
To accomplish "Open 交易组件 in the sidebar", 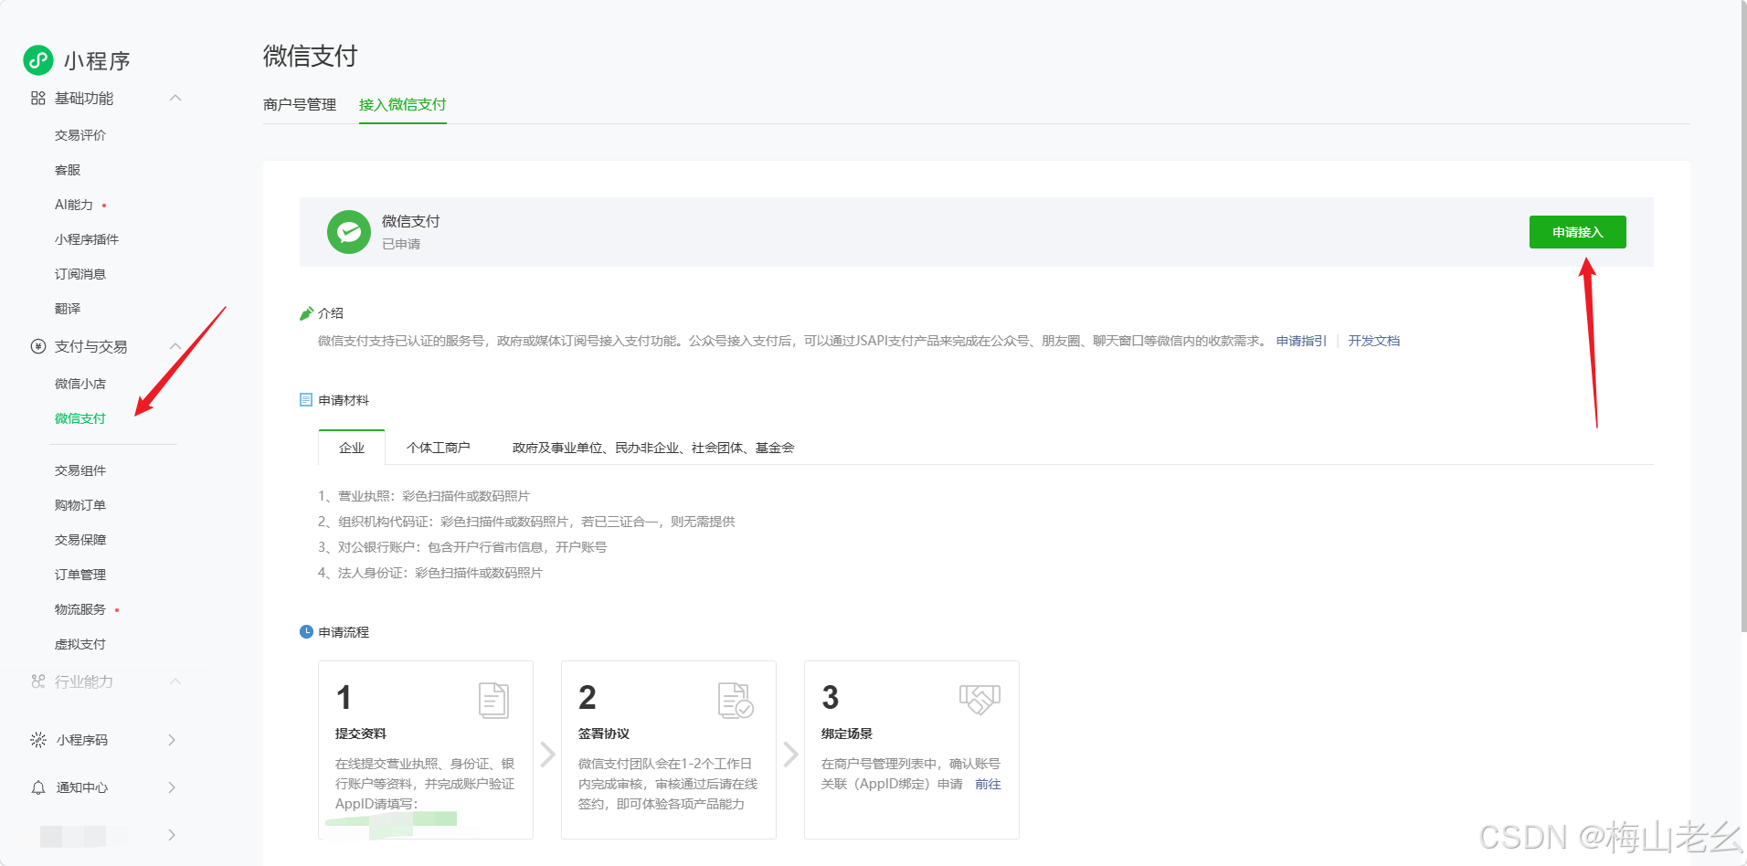I will (80, 470).
